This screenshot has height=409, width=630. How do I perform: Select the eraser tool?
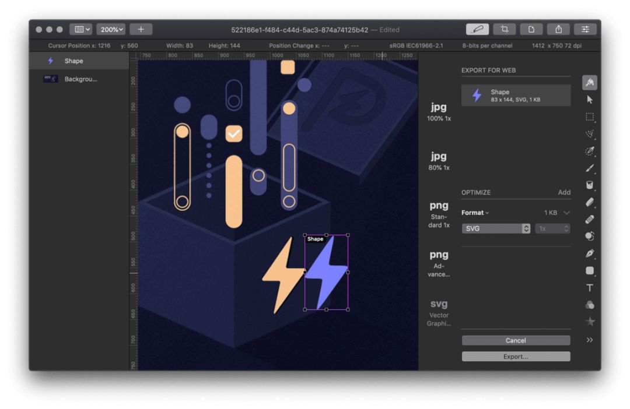tap(589, 202)
